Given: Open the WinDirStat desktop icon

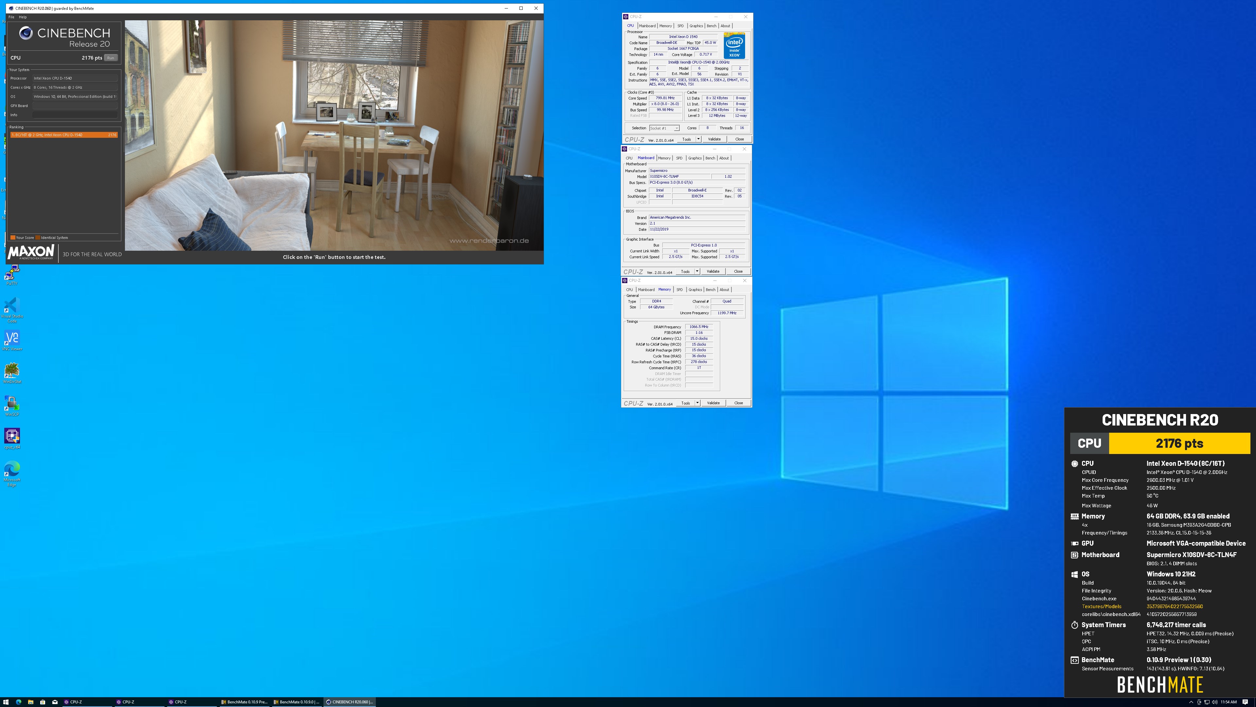Looking at the screenshot, I should pyautogui.click(x=12, y=373).
